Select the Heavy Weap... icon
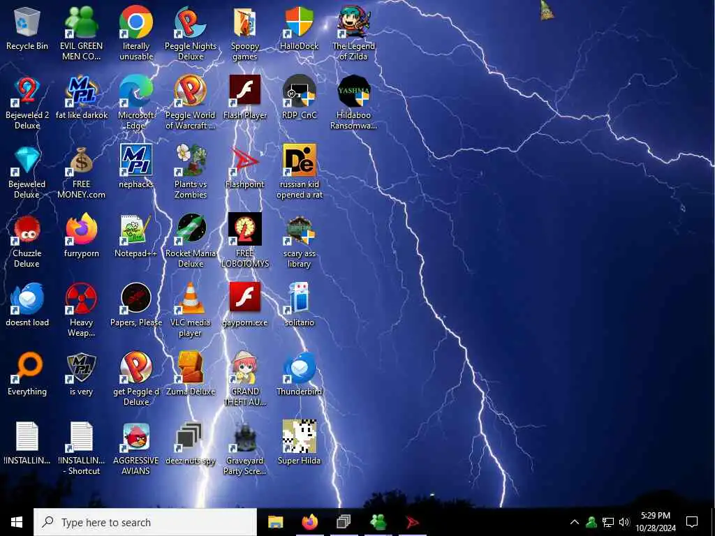This screenshot has width=715, height=536. click(x=81, y=299)
